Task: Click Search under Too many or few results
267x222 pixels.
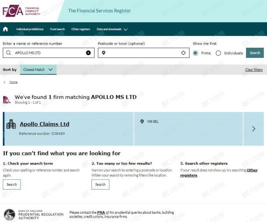Action: point(100,184)
